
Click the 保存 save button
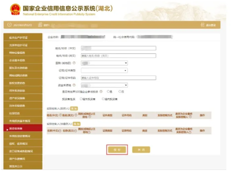click(x=117, y=150)
